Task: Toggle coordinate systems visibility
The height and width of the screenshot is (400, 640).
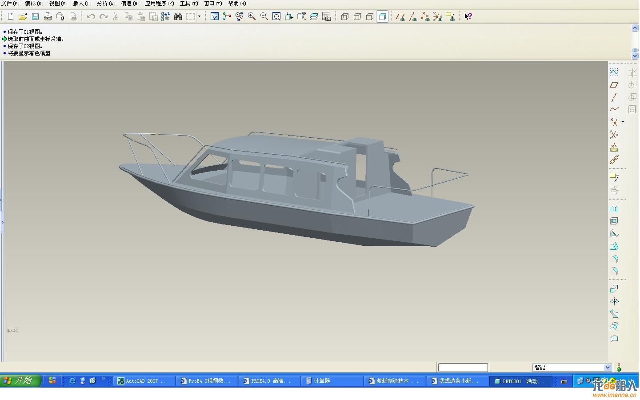Action: point(438,16)
